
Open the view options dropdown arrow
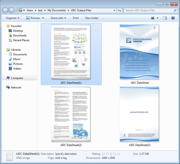tap(157, 18)
